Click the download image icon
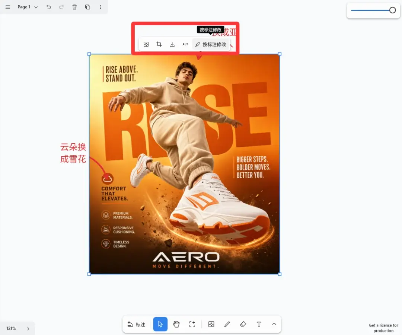 (172, 44)
